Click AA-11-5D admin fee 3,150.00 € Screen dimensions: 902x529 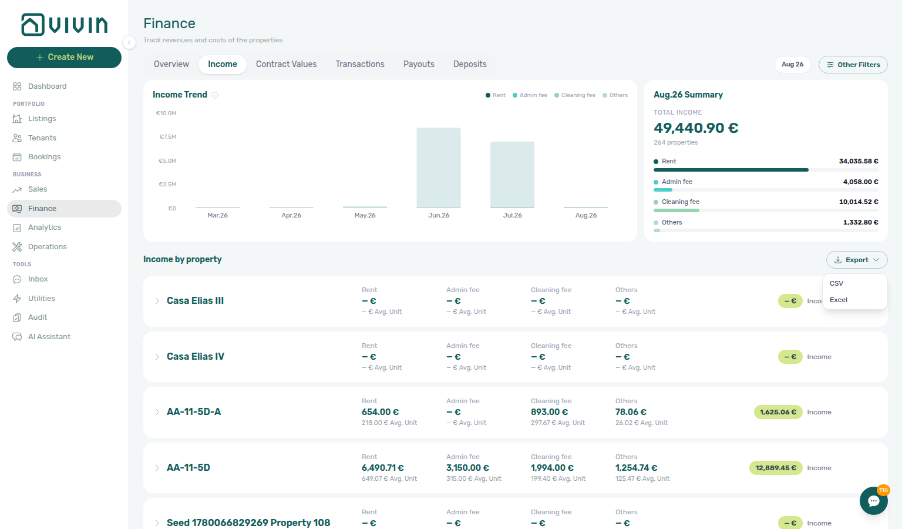[x=467, y=468]
